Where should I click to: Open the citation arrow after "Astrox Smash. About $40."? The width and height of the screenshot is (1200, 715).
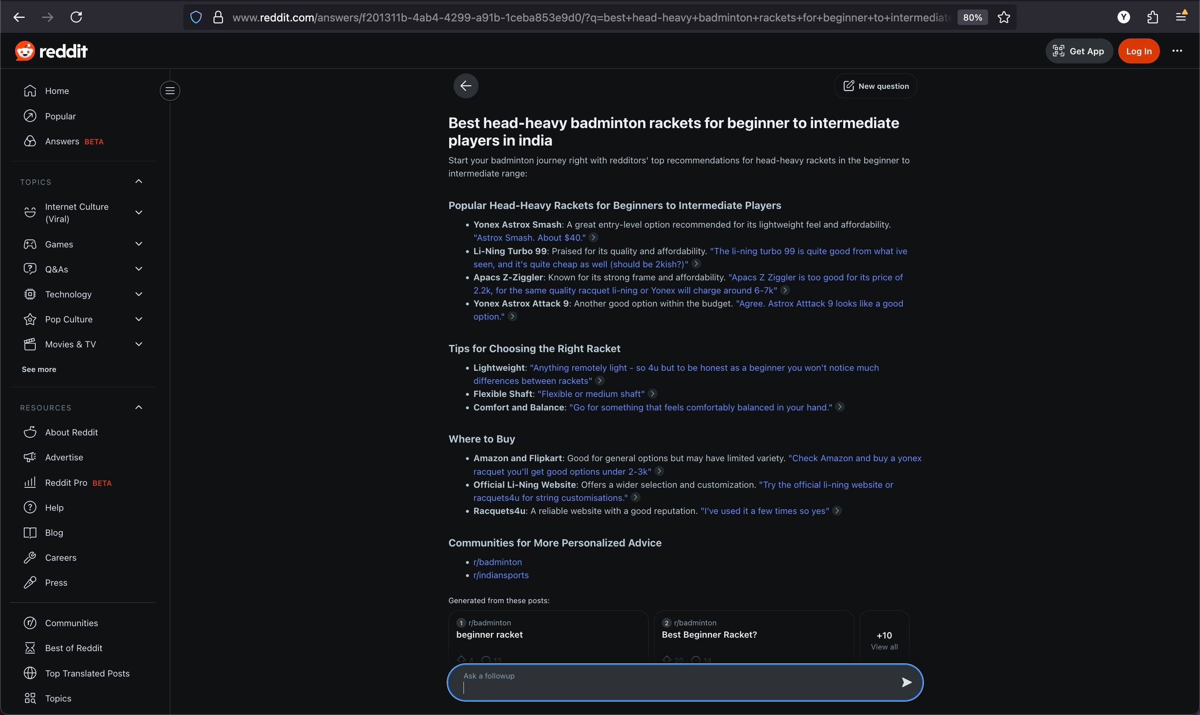594,238
